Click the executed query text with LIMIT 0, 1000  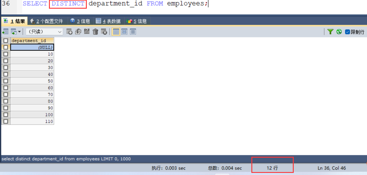pyautogui.click(x=66, y=159)
